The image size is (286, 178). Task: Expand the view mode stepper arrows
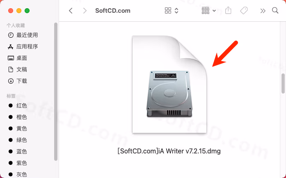pyautogui.click(x=176, y=11)
